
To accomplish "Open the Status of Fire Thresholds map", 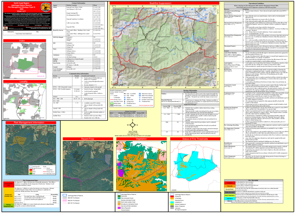I will tap(195, 166).
